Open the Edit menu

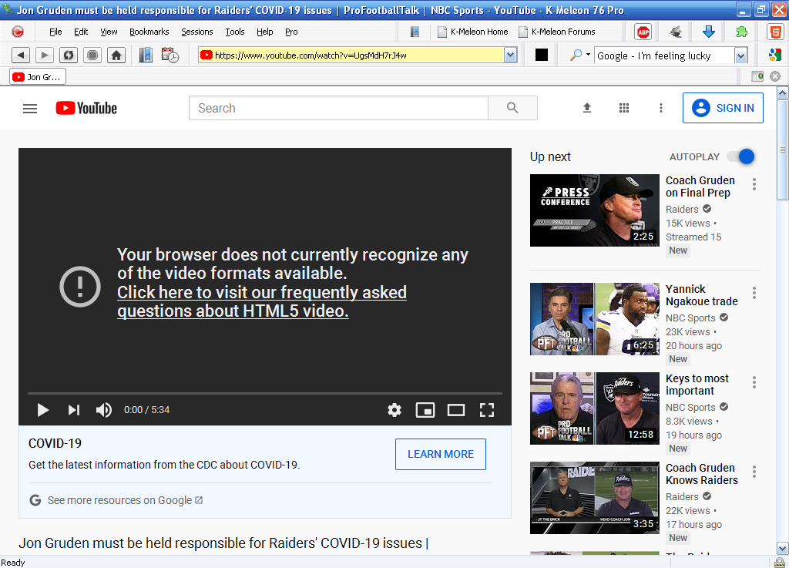(80, 32)
